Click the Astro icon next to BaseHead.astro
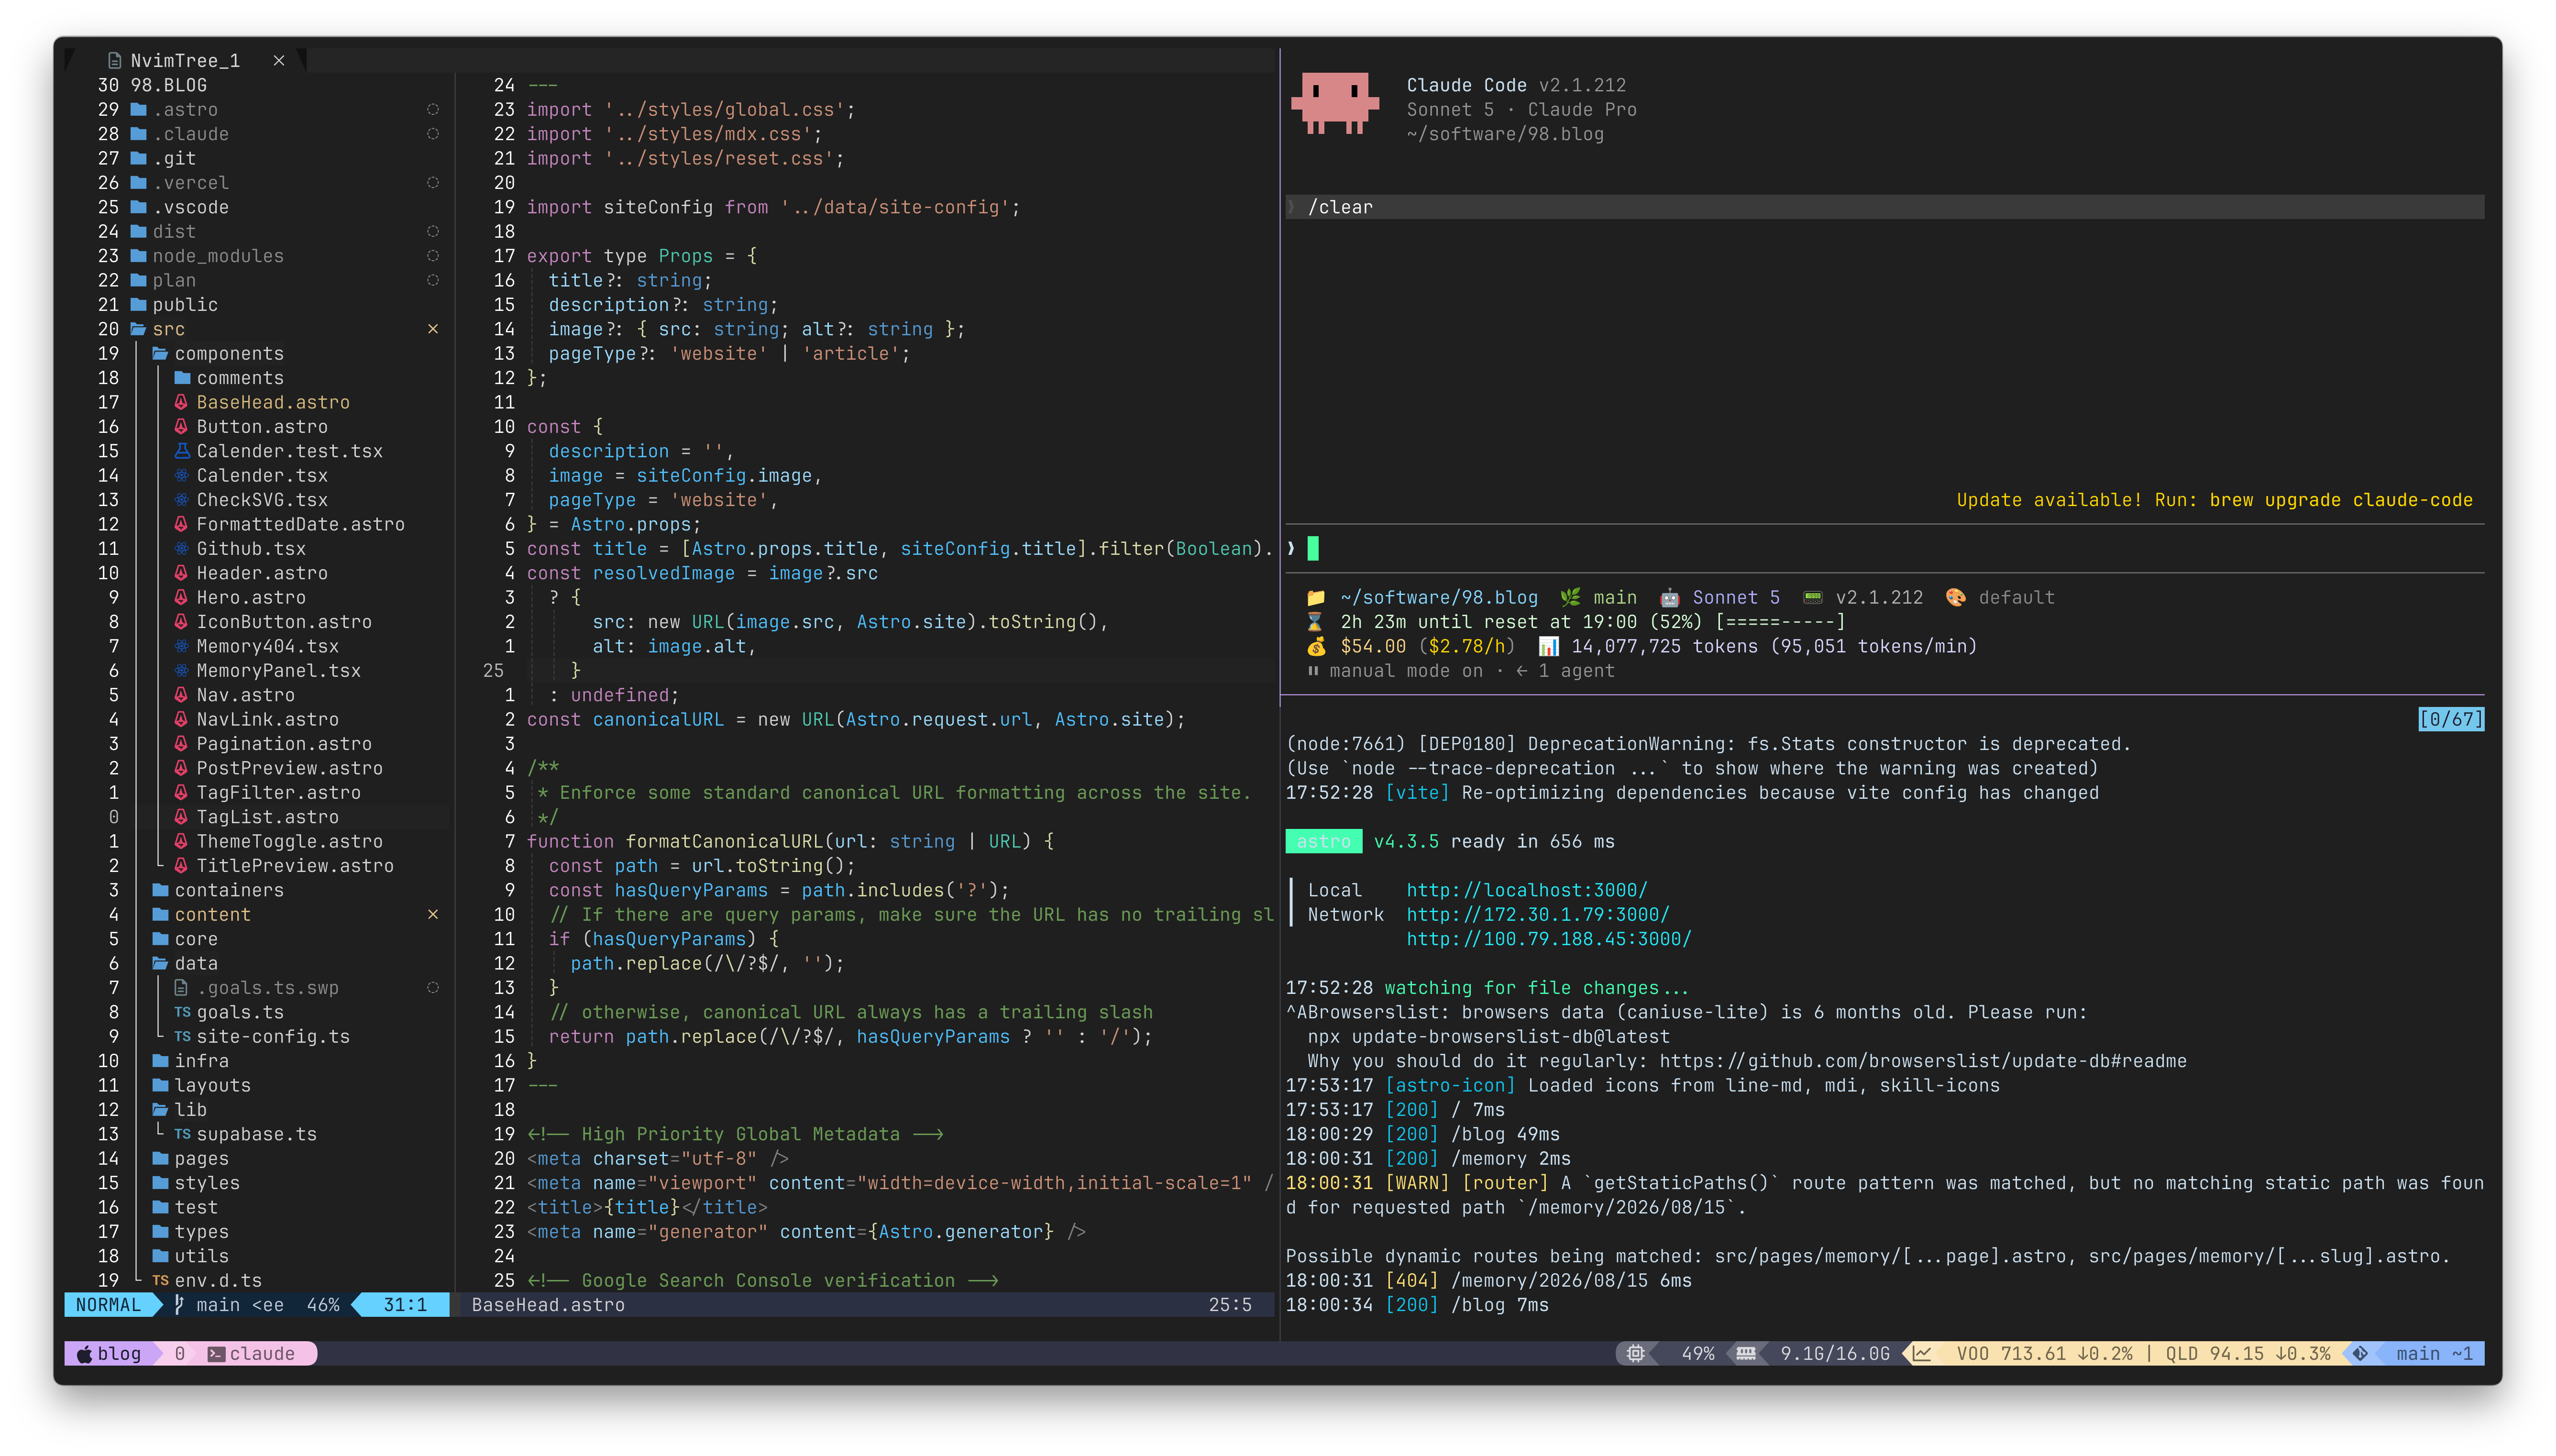Viewport: 2556px width, 1456px height. [x=181, y=402]
